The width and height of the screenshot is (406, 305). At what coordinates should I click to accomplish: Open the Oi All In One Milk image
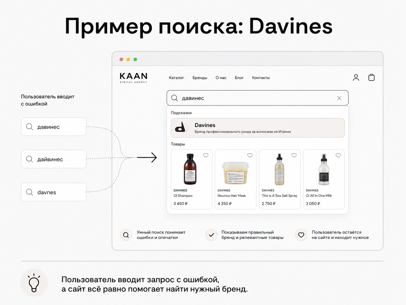tap(324, 169)
